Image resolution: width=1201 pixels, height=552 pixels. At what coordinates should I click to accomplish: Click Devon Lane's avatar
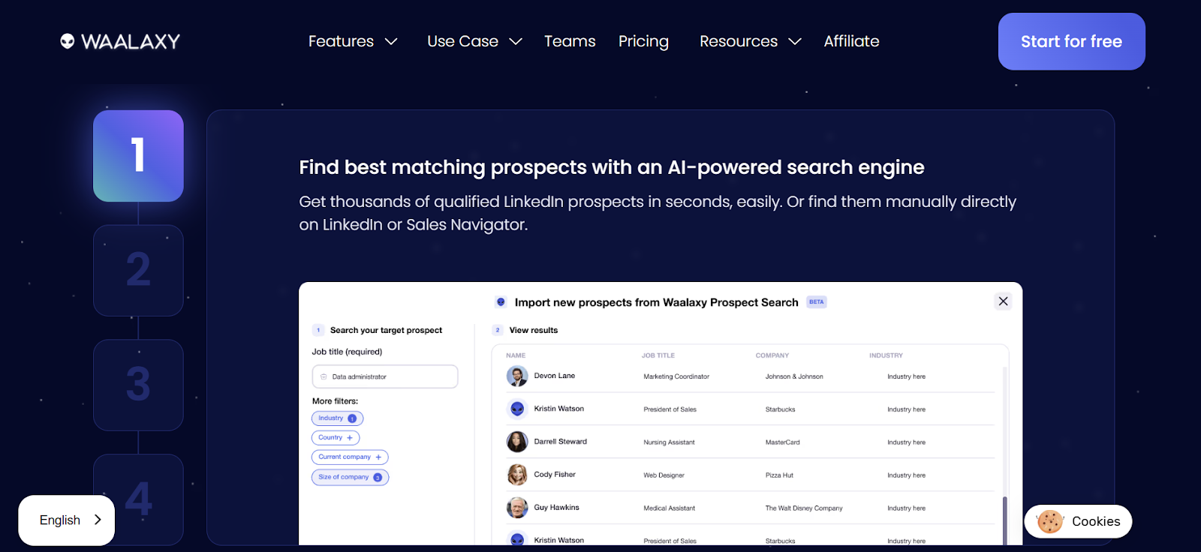click(x=517, y=376)
